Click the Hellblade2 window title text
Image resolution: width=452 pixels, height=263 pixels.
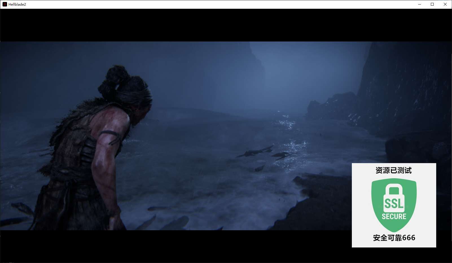(x=17, y=5)
